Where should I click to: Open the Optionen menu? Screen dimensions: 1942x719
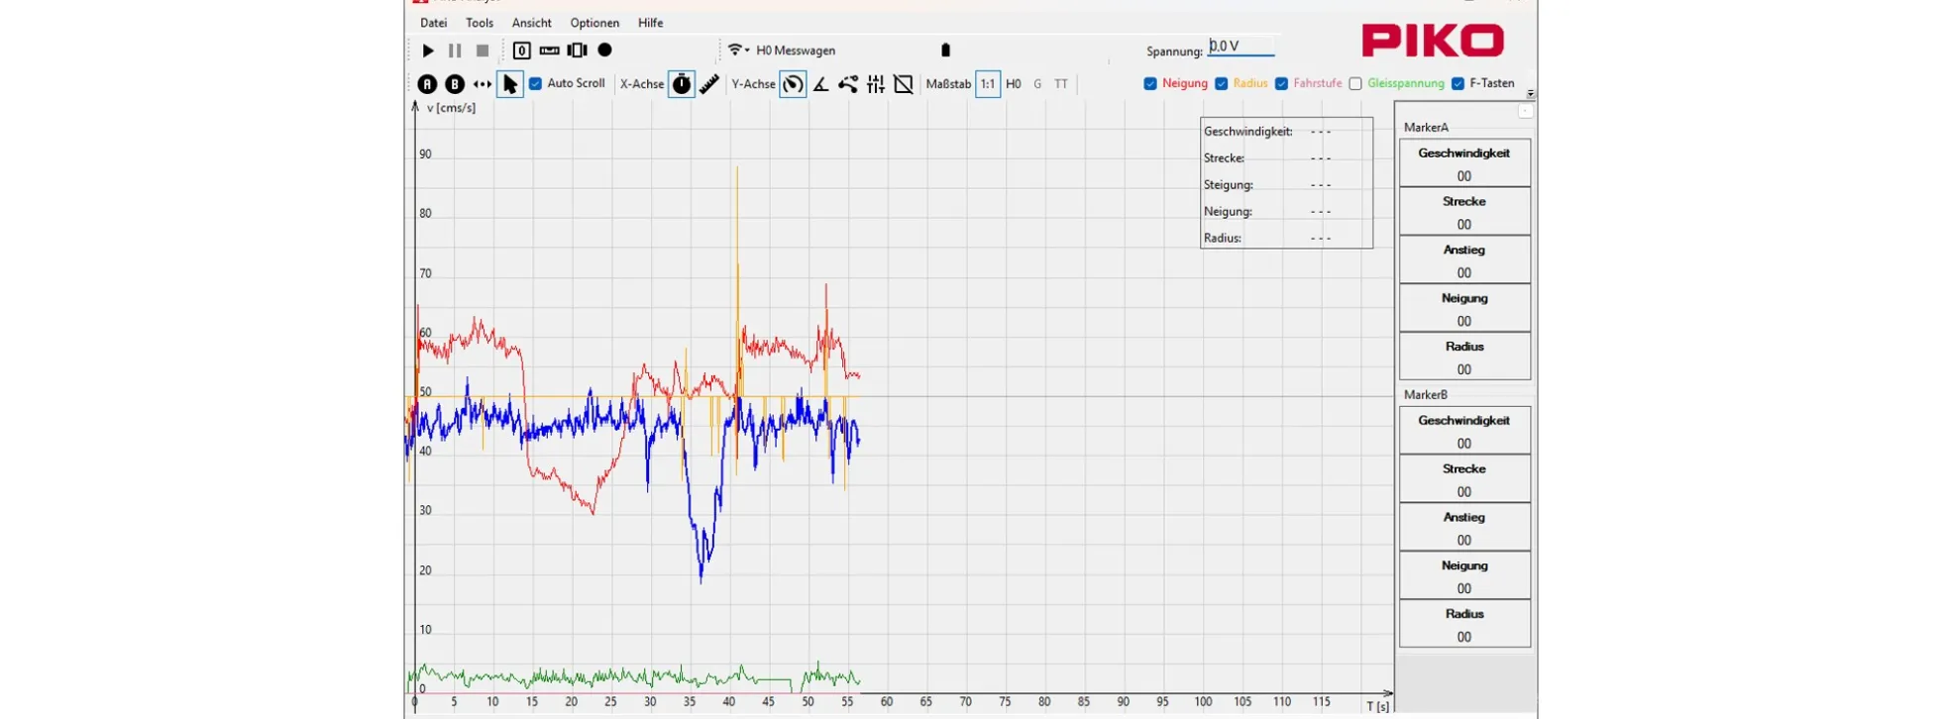pos(594,23)
